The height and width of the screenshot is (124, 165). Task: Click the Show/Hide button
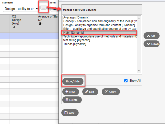pos(73,81)
